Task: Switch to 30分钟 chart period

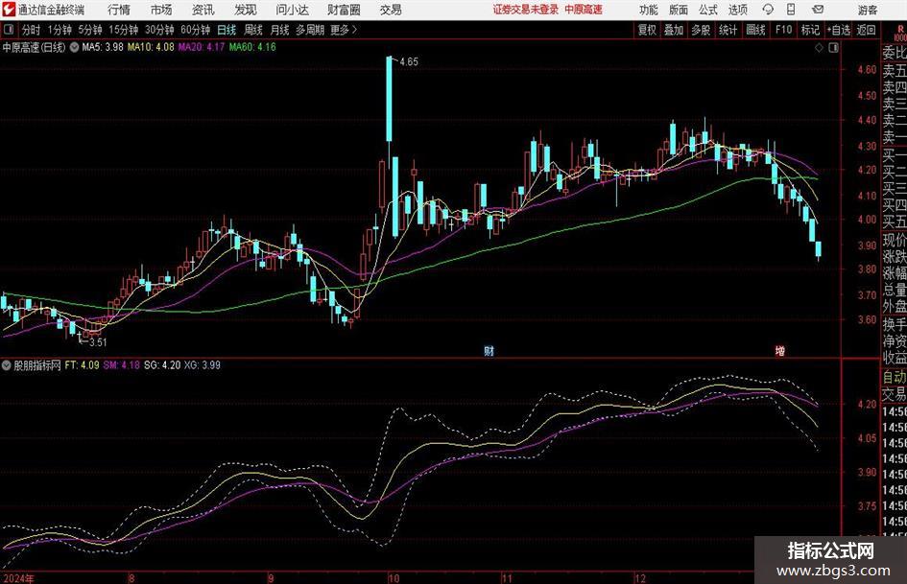Action: pos(159,30)
